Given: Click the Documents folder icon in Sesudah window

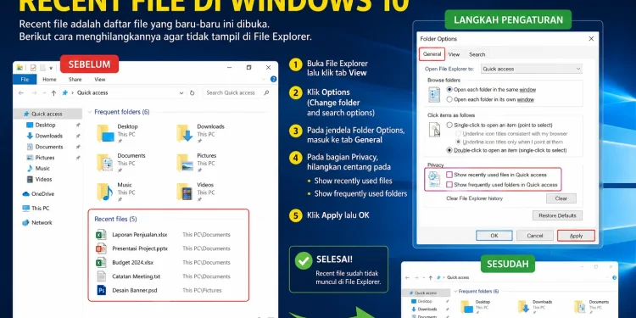Looking at the screenshot, I should [581, 307].
